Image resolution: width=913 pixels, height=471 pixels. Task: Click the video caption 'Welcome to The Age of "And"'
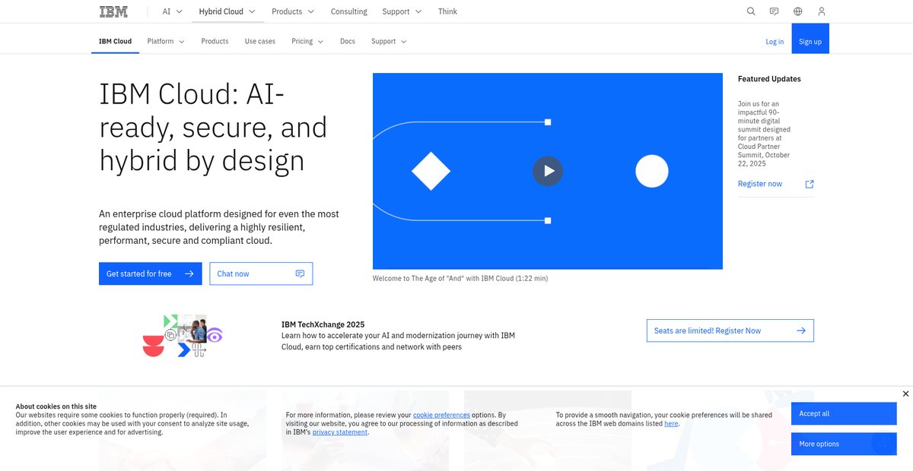tap(460, 278)
